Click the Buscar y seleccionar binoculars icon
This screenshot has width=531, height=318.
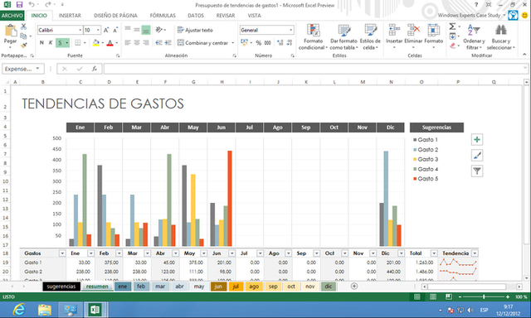click(501, 30)
